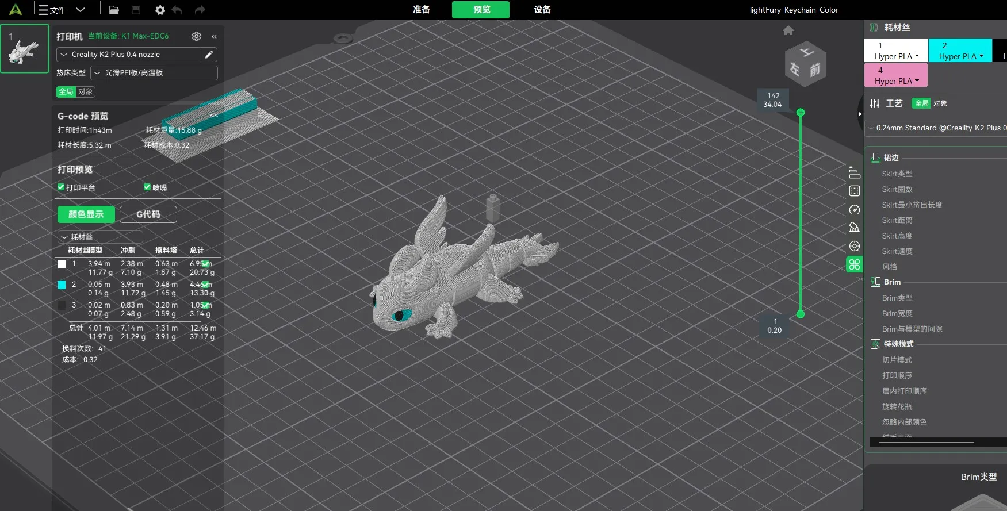Select 全局 toggle in left printer panel
The image size is (1007, 511).
66,91
